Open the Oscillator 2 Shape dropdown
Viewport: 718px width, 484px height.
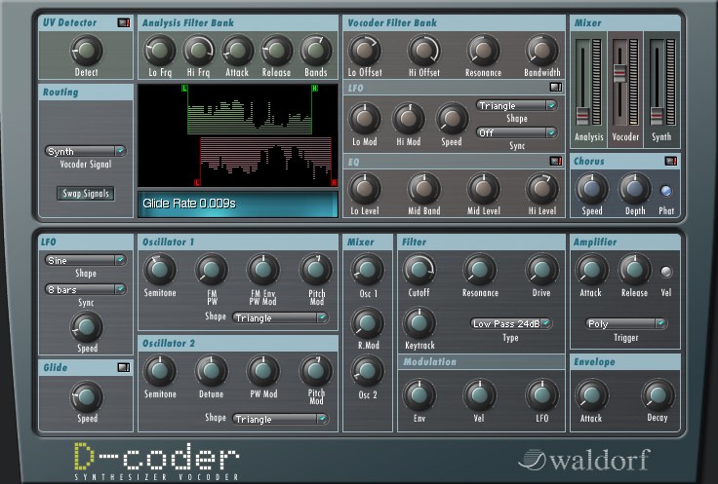point(281,419)
